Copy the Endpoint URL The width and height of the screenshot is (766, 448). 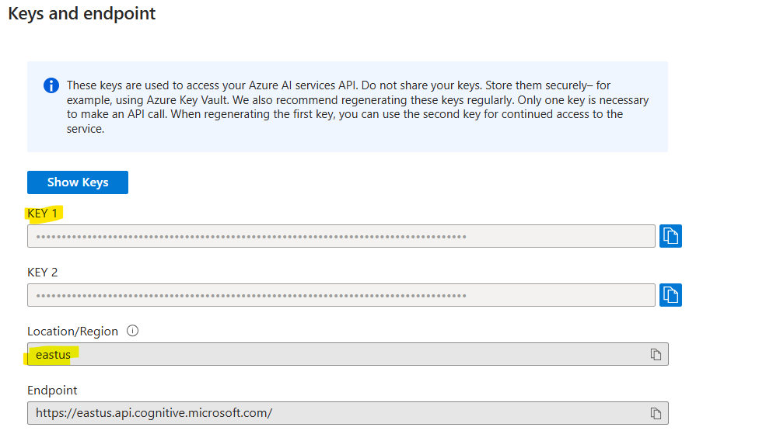click(656, 413)
